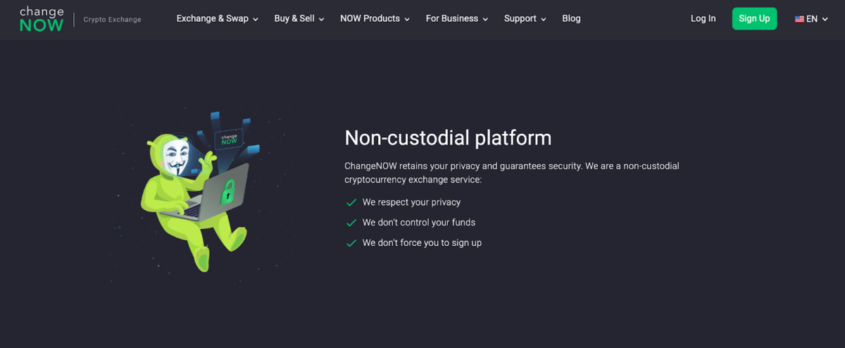Click 'We respect your privacy' text
845x348 pixels.
(x=411, y=202)
